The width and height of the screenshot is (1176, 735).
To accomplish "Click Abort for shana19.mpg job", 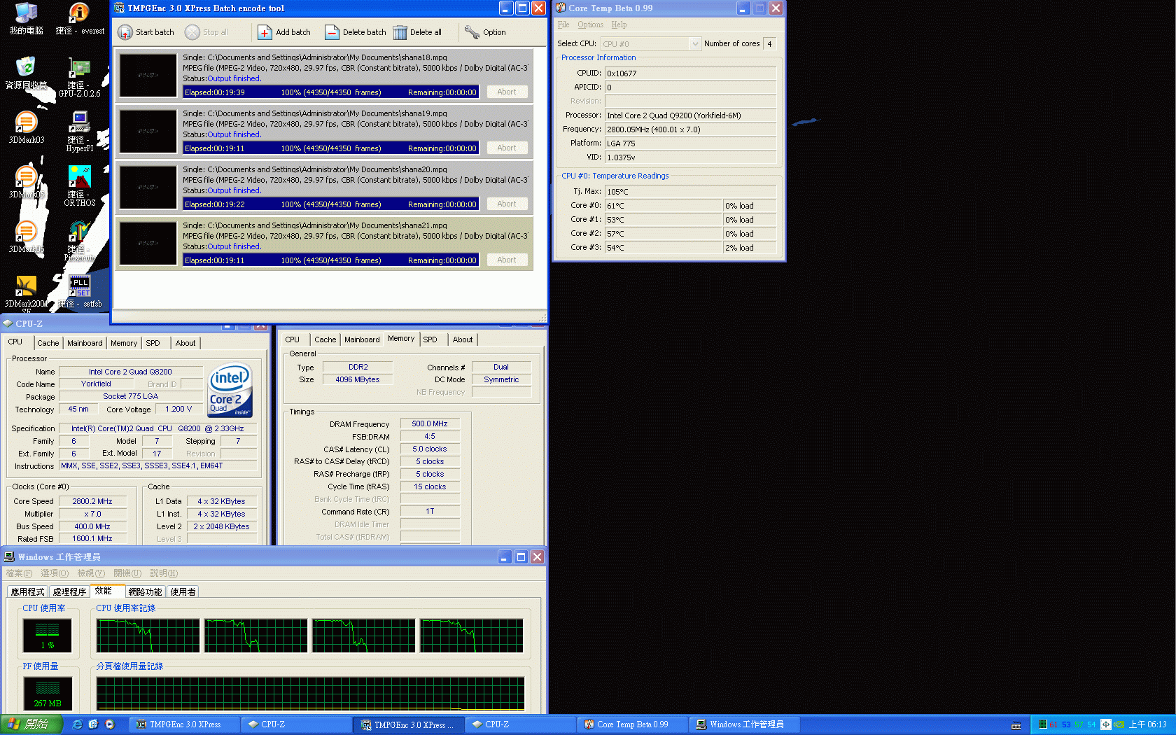I will point(506,148).
